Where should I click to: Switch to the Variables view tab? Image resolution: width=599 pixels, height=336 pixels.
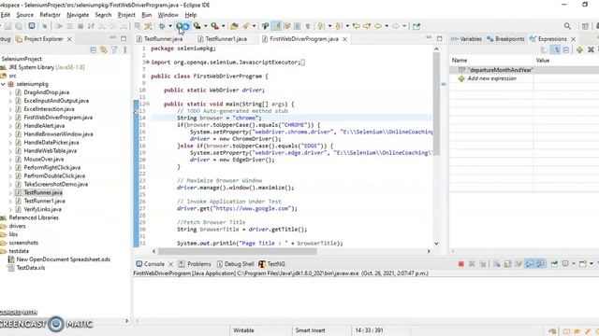point(466,39)
